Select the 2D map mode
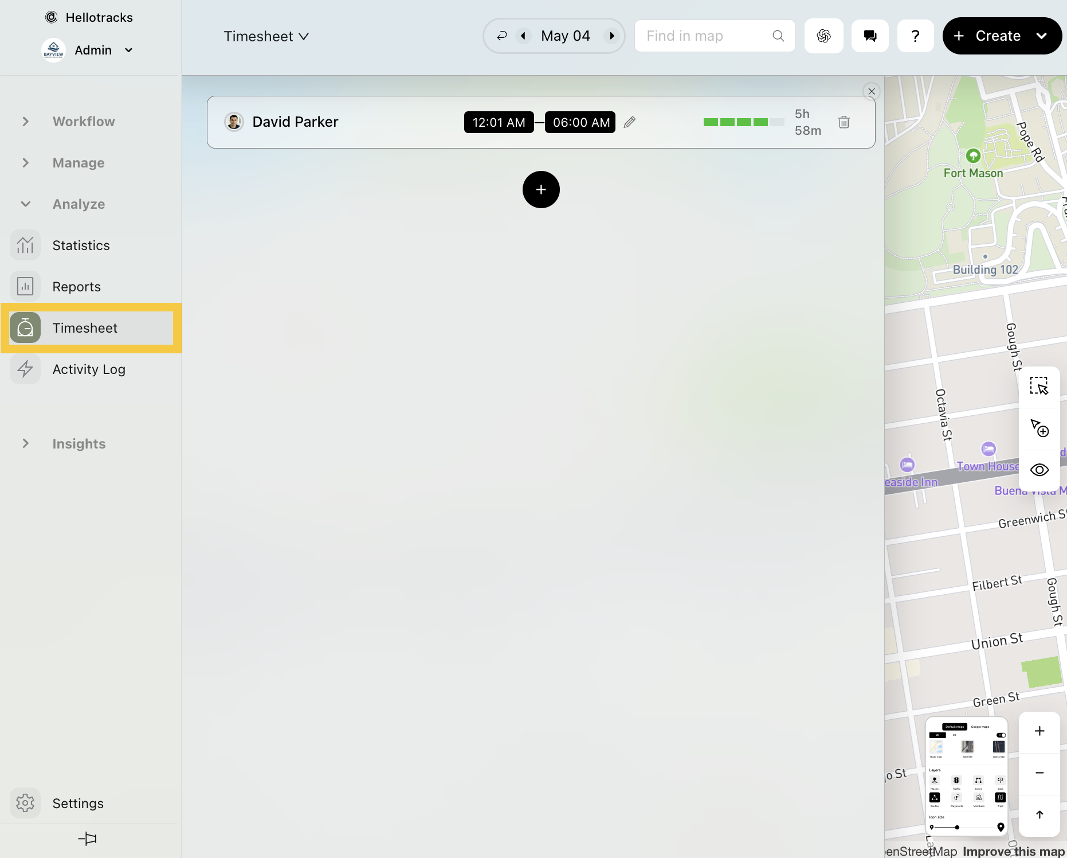Screen dimensions: 1067x858 point(937,735)
